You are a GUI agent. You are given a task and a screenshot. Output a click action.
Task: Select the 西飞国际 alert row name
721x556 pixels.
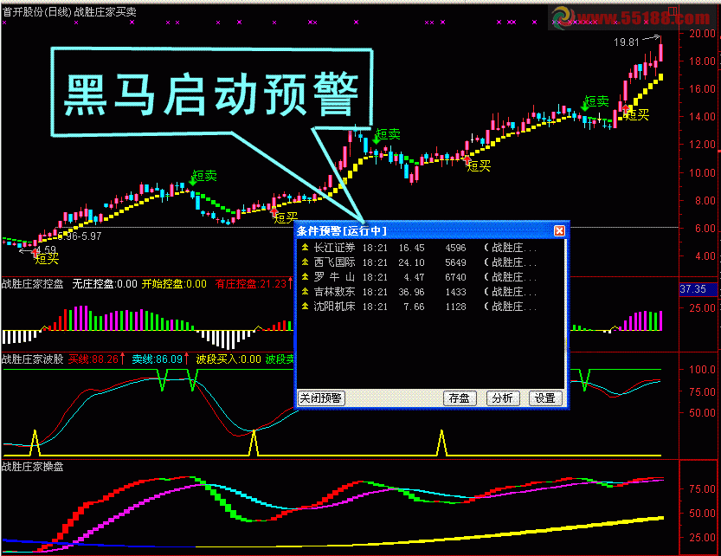pyautogui.click(x=334, y=262)
